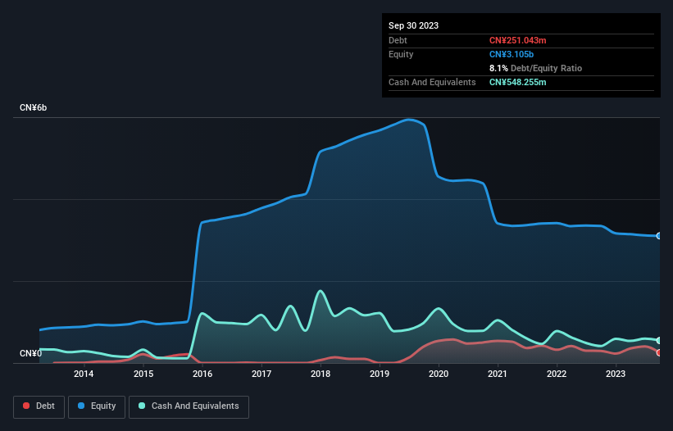The height and width of the screenshot is (431, 673).
Task: Click the 2018 x-axis label
Action: click(x=321, y=374)
